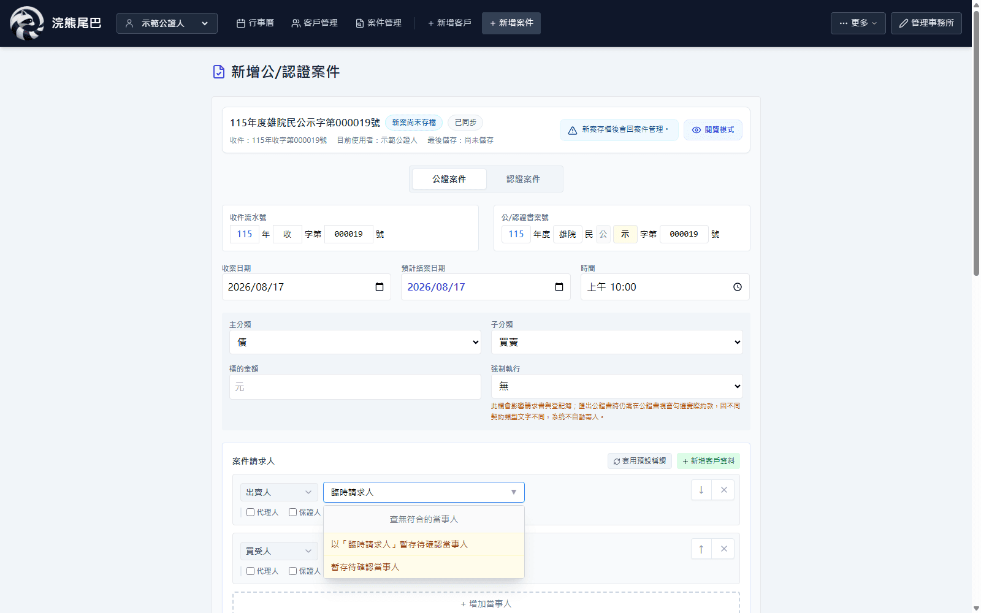Remove the 買受人 row with X icon
The width and height of the screenshot is (981, 613).
pyautogui.click(x=723, y=549)
